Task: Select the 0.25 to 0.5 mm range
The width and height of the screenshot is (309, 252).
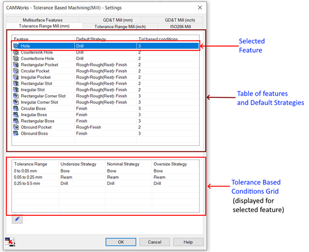Action: pyautogui.click(x=27, y=183)
